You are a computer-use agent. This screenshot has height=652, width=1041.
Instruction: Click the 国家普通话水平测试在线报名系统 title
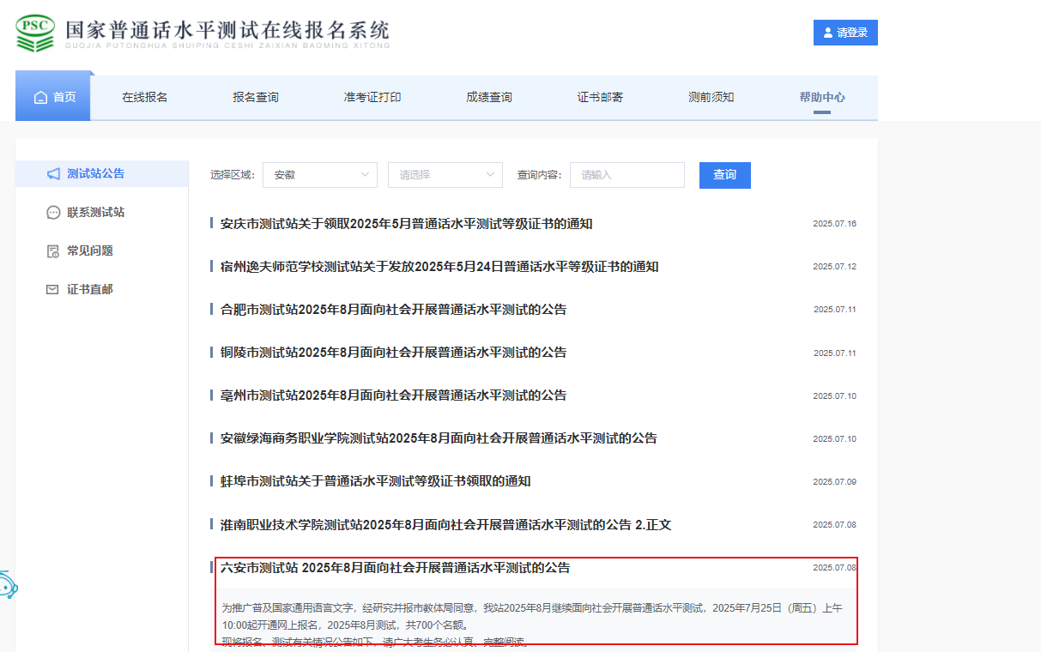[227, 31]
